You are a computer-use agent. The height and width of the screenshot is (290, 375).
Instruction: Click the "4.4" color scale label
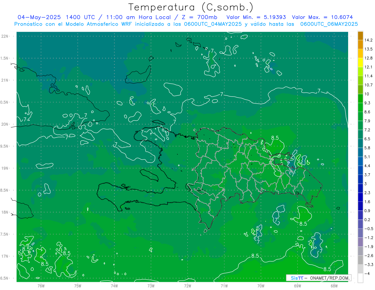pyautogui.click(x=368, y=166)
